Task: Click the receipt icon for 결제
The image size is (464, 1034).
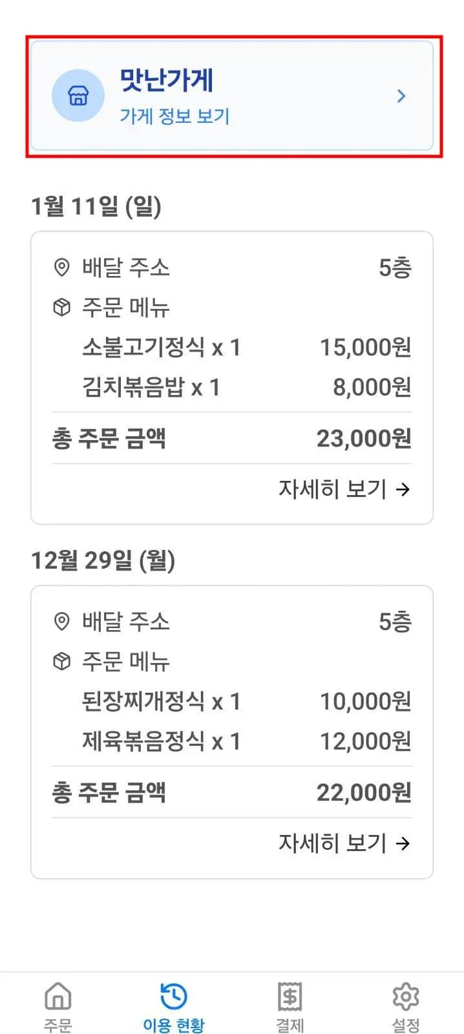Action: tap(290, 996)
